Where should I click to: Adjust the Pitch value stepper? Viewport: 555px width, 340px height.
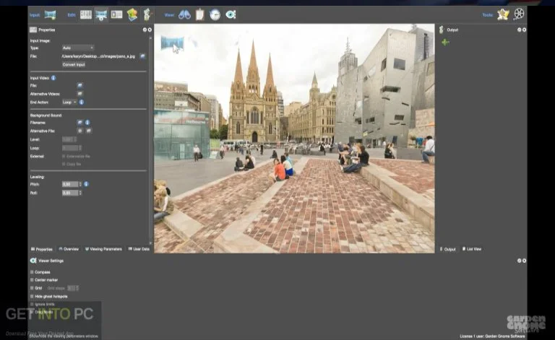point(80,184)
